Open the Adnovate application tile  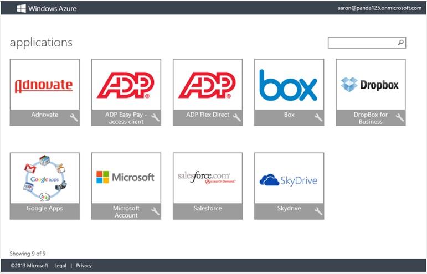pos(45,92)
